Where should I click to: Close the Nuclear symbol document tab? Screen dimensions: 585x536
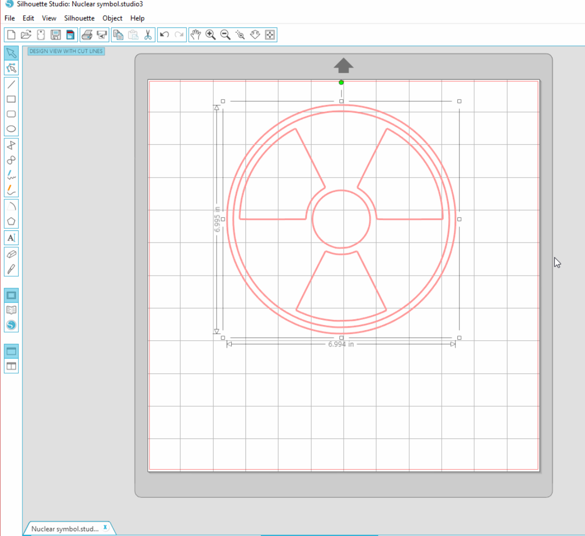(x=105, y=527)
